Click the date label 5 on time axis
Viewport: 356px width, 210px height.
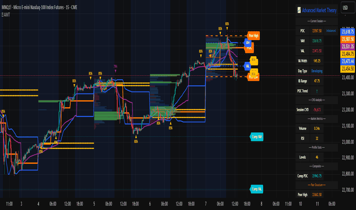(x=94, y=204)
